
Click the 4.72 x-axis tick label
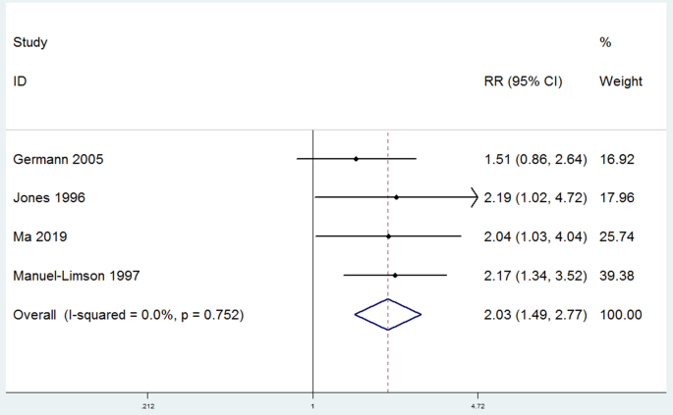click(477, 406)
